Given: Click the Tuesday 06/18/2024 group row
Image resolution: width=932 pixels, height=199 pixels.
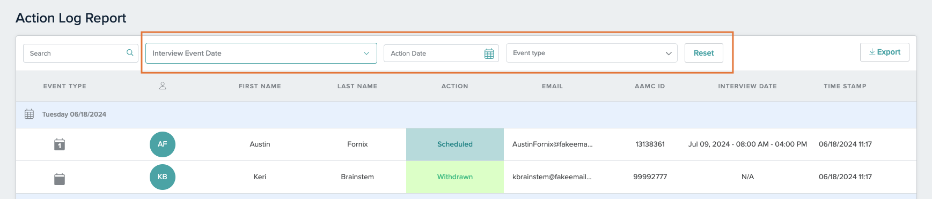Looking at the screenshot, I should point(466,114).
